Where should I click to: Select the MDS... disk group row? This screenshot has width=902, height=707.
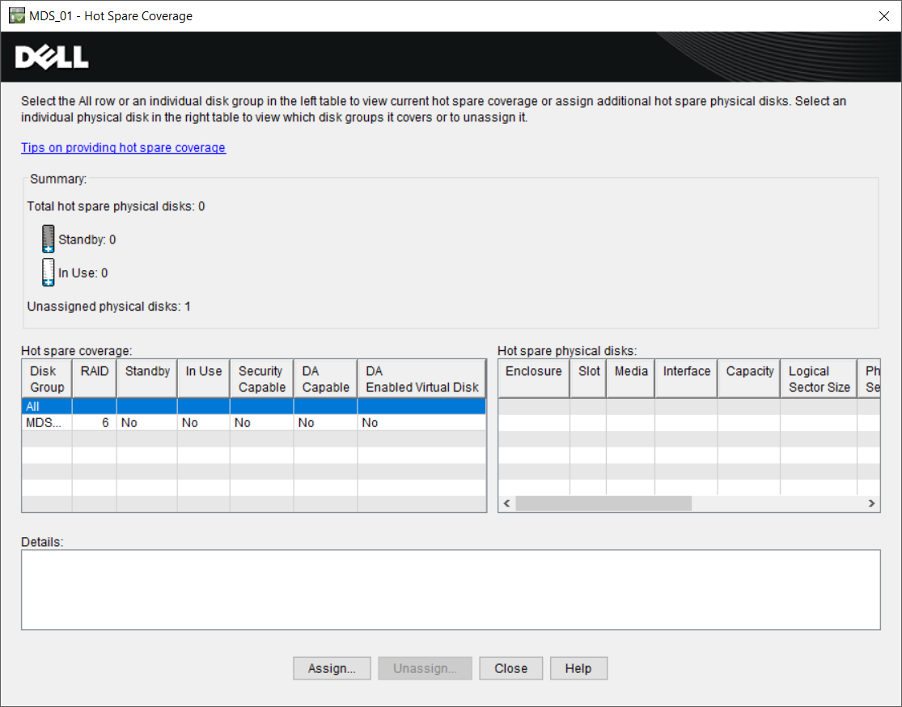coord(254,423)
